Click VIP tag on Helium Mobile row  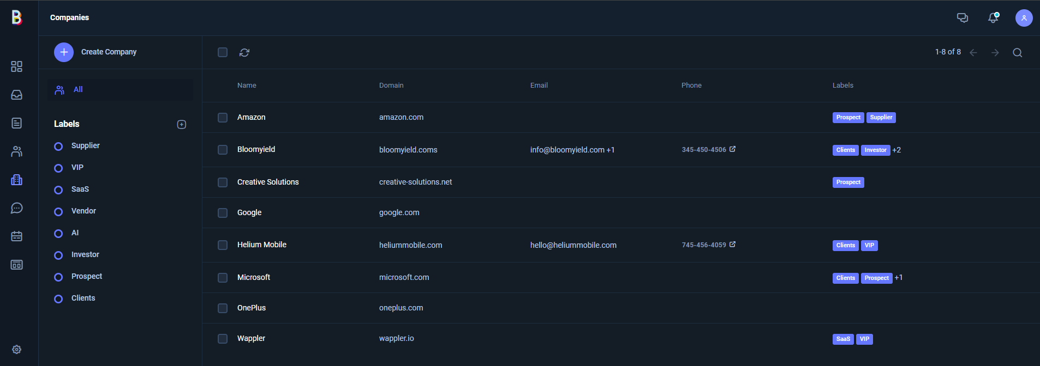coord(870,246)
